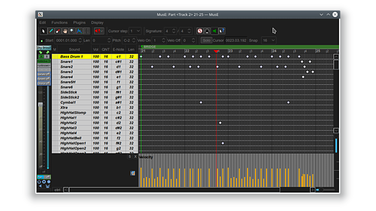Select the eraser tool
The image size is (376, 211).
tap(58, 31)
